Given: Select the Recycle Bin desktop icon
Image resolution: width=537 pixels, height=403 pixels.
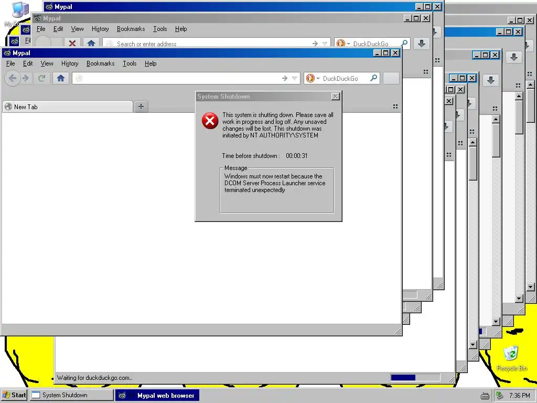Looking at the screenshot, I should click(511, 358).
